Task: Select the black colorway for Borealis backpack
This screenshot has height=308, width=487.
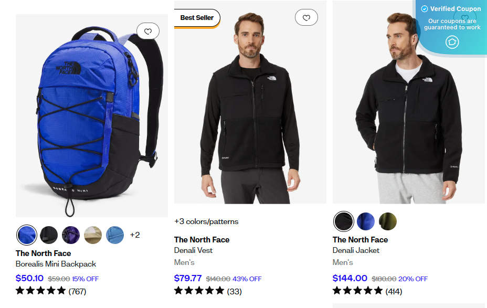Action: click(x=49, y=235)
